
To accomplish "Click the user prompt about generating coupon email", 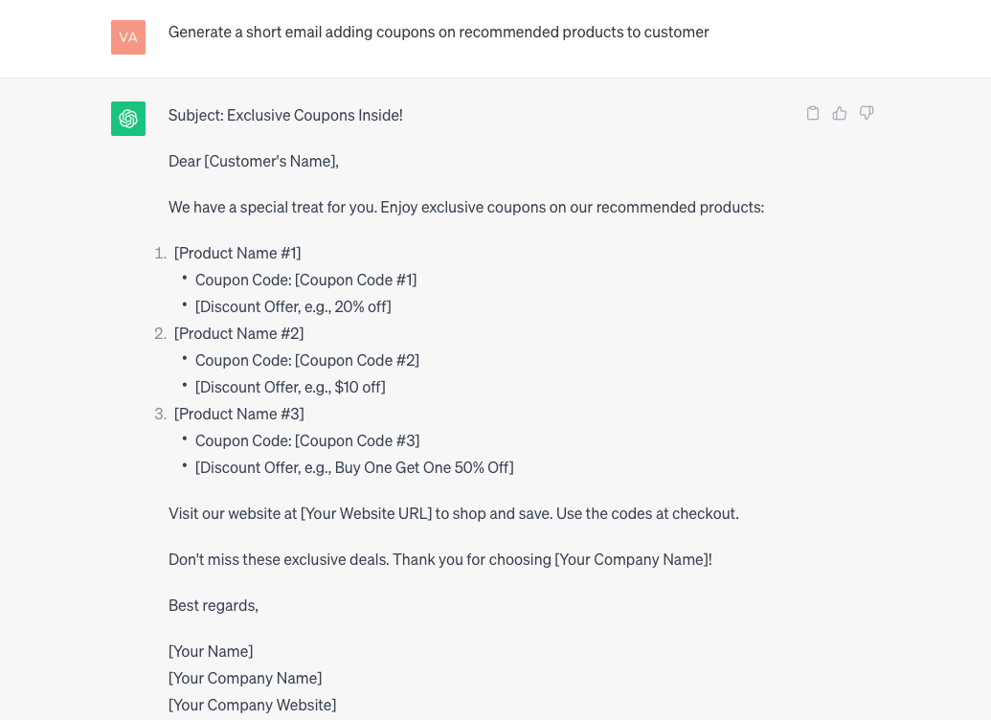I will click(x=439, y=33).
